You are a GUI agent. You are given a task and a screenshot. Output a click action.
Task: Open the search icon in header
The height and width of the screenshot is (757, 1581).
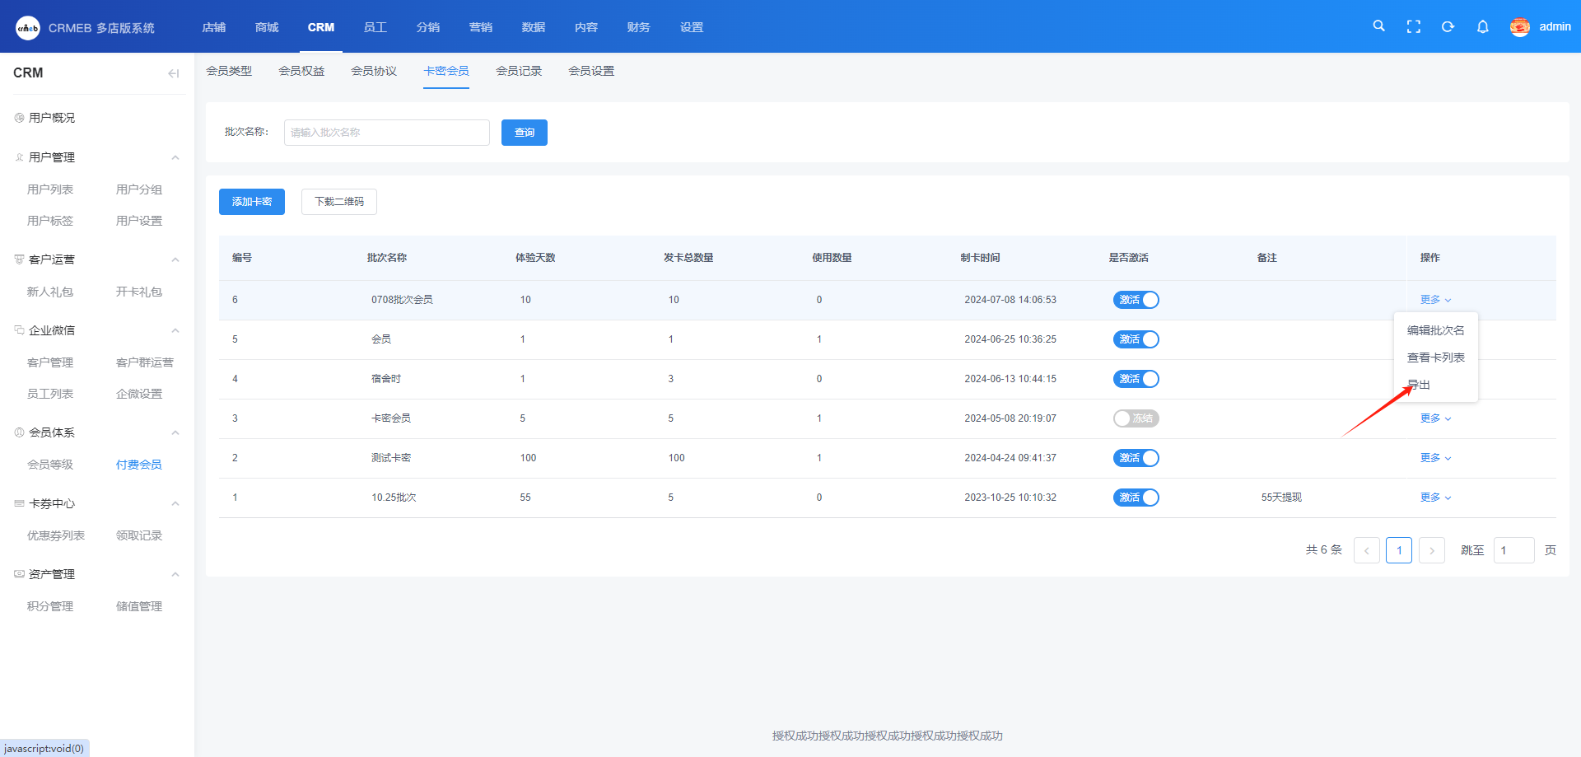coord(1378,26)
